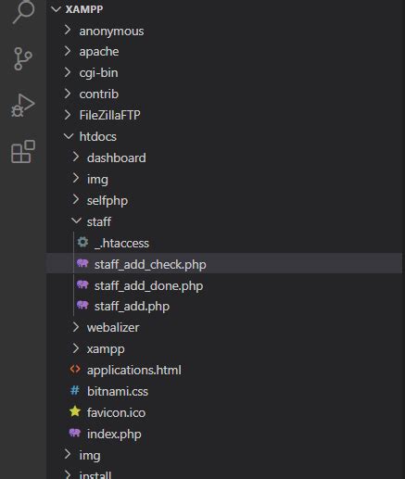Click the PHP elephant icon of staff_add_done.php
The height and width of the screenshot is (479, 405).
pos(82,284)
